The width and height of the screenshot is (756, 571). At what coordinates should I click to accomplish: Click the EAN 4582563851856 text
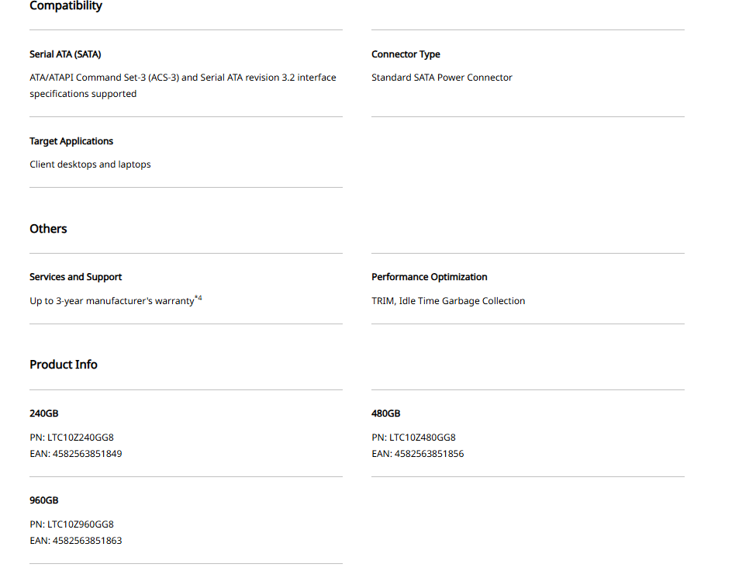point(429,454)
